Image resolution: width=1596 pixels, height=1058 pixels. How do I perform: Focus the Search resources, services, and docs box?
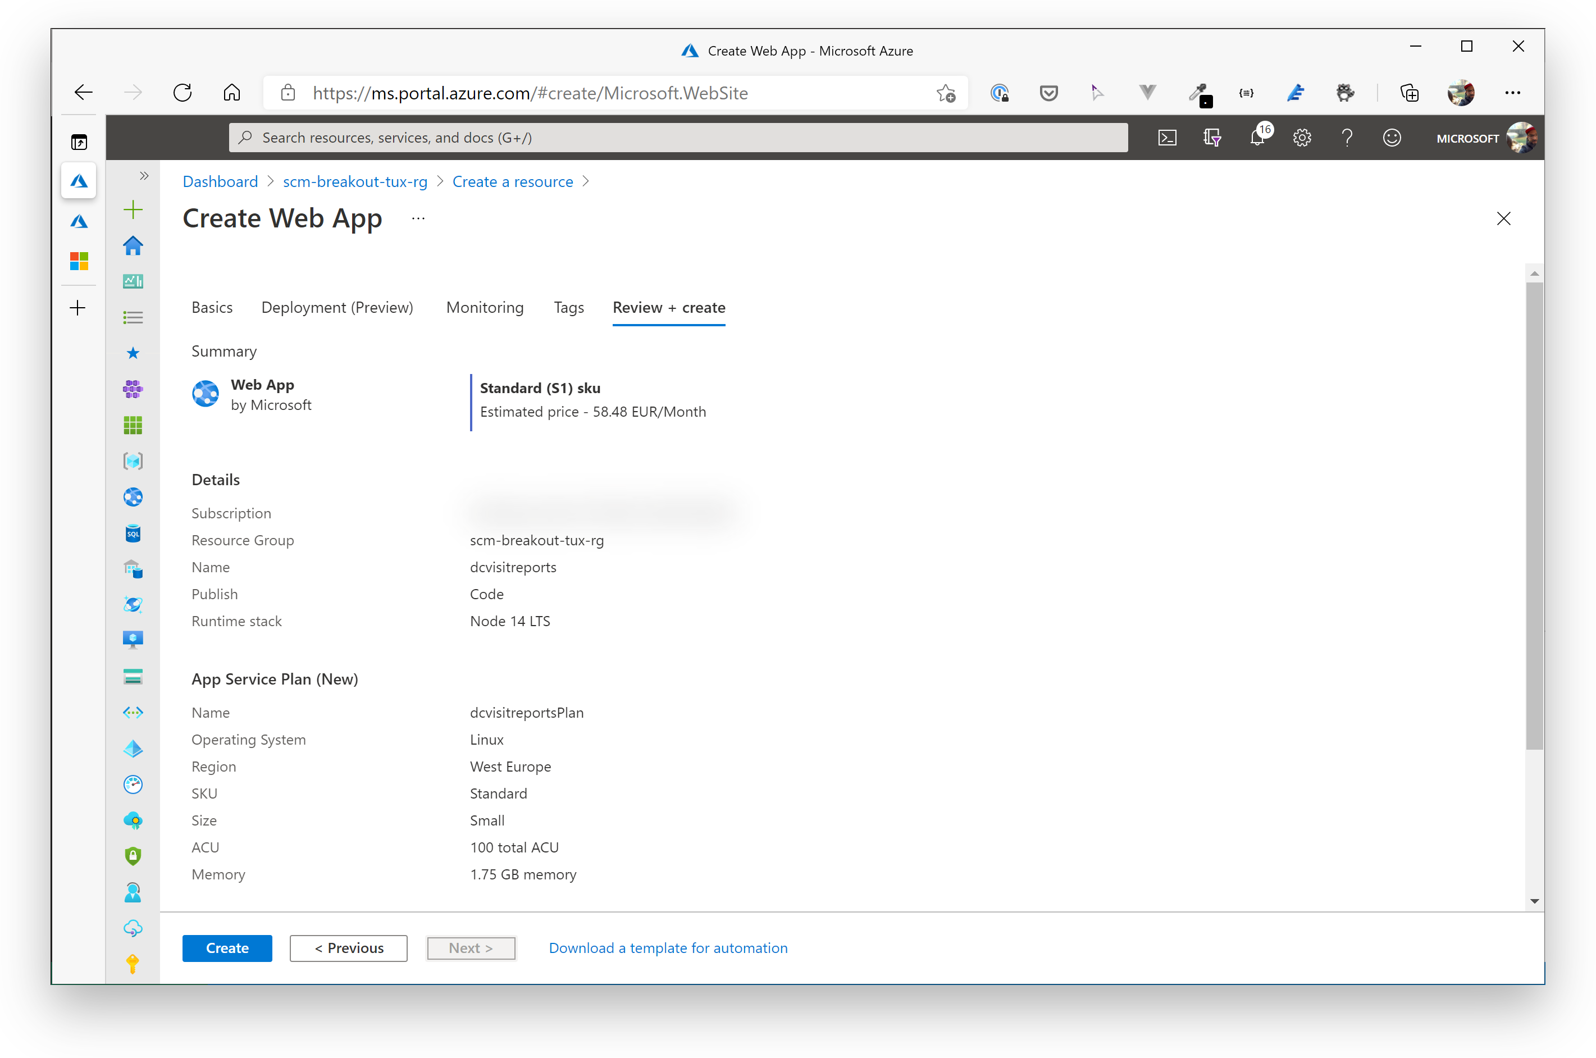[678, 138]
